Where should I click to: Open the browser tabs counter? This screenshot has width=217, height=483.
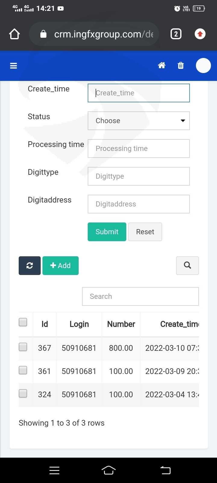(x=176, y=34)
